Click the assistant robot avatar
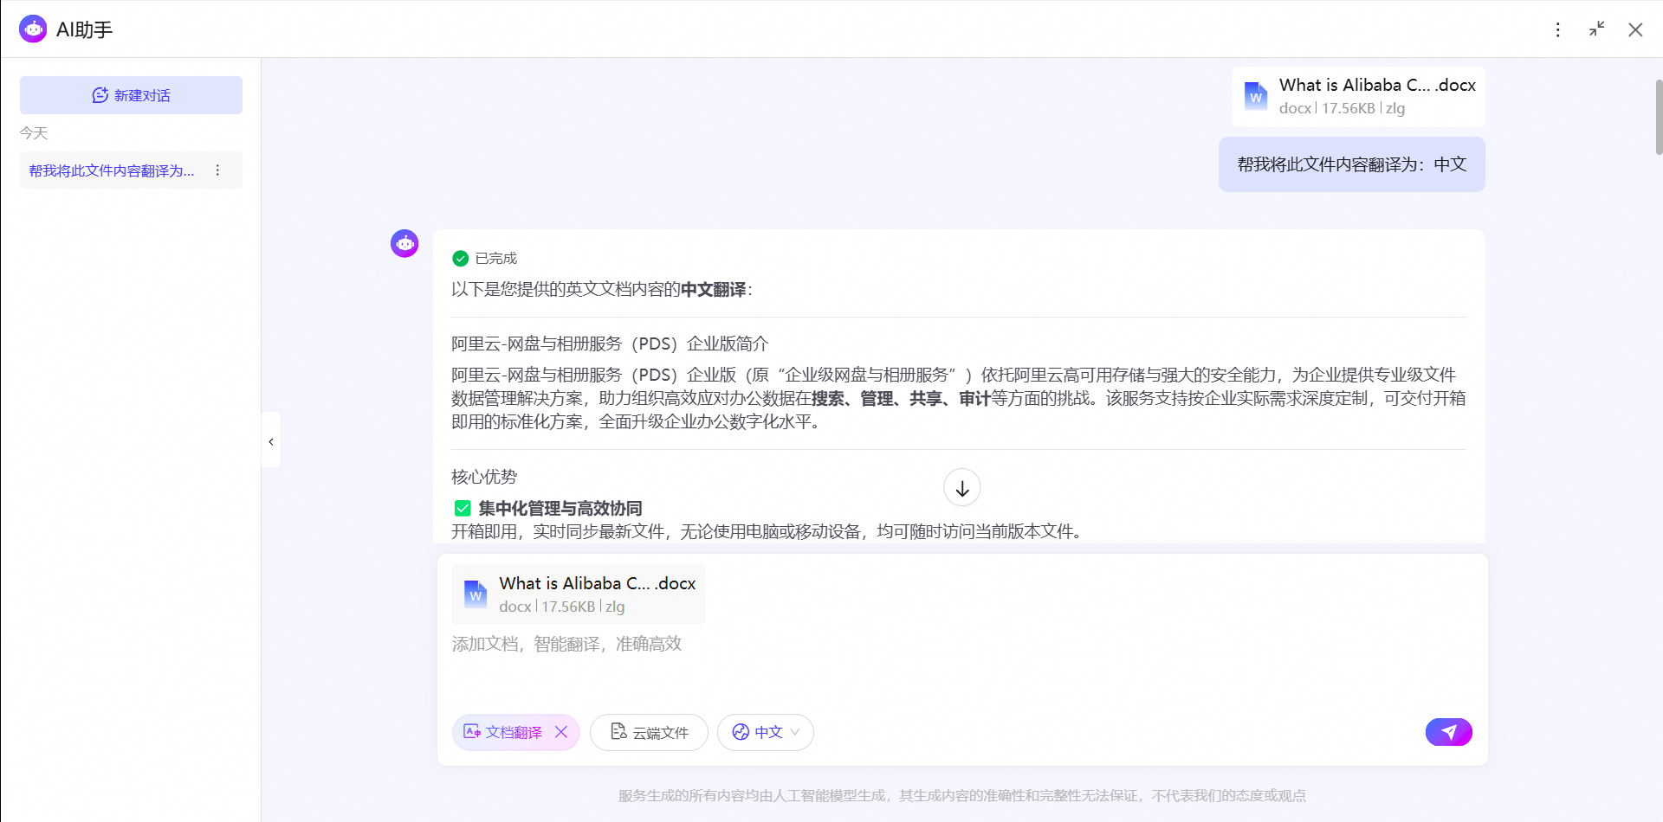1663x822 pixels. pos(404,244)
